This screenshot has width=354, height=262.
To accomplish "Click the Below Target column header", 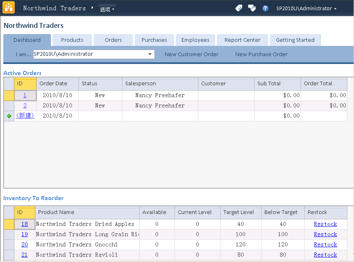I will (283, 212).
